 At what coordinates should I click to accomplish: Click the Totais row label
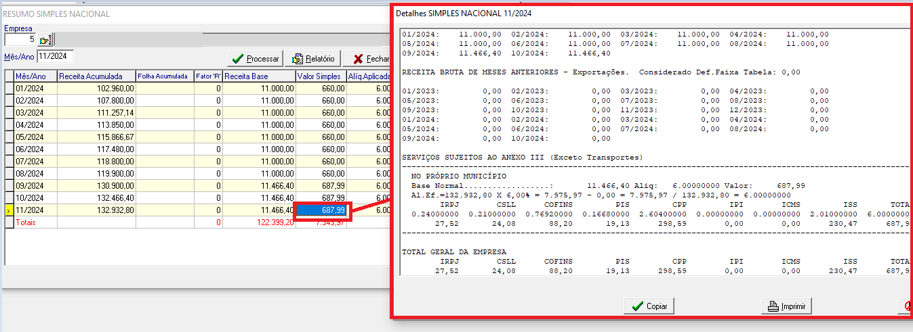tap(26, 222)
